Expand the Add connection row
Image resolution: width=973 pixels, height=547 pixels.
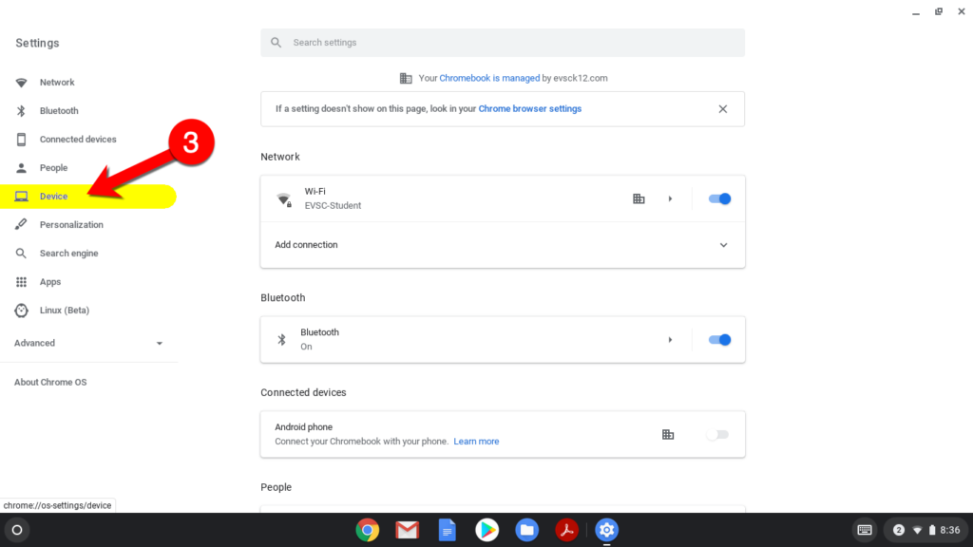click(x=503, y=245)
